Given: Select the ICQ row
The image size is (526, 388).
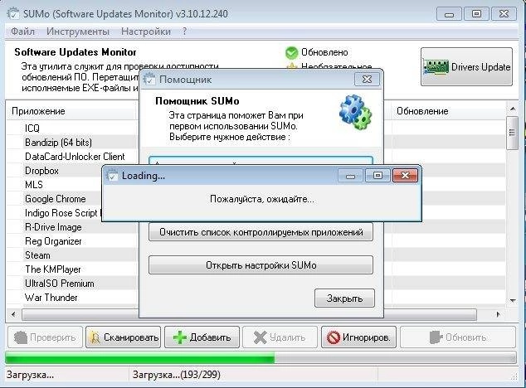Looking at the screenshot, I should tap(72, 129).
